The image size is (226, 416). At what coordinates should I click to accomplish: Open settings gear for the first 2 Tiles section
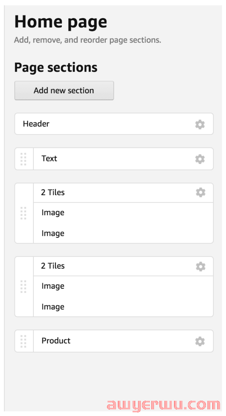tap(201, 192)
